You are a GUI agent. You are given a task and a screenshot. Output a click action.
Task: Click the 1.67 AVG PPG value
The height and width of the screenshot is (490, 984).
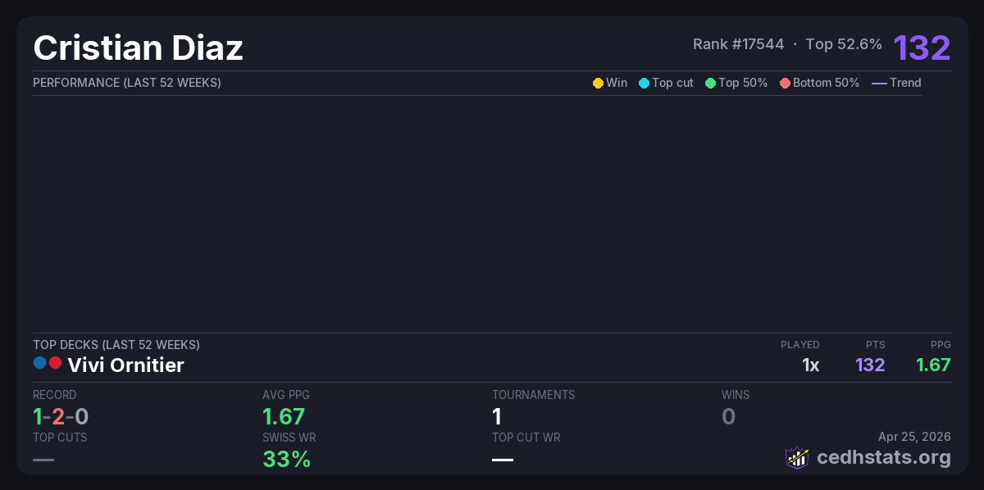point(284,416)
